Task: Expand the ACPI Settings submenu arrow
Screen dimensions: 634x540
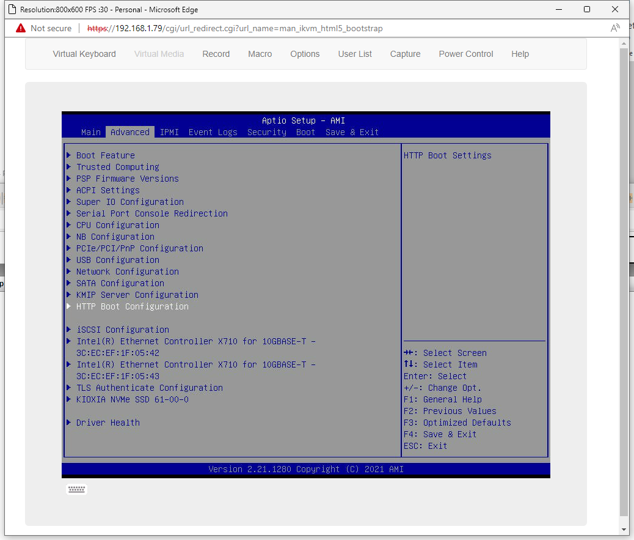Action: pos(69,190)
